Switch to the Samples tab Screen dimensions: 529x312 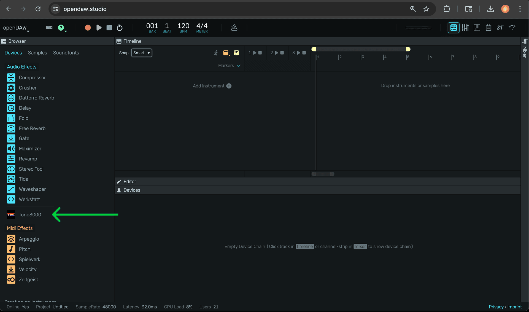click(x=37, y=53)
